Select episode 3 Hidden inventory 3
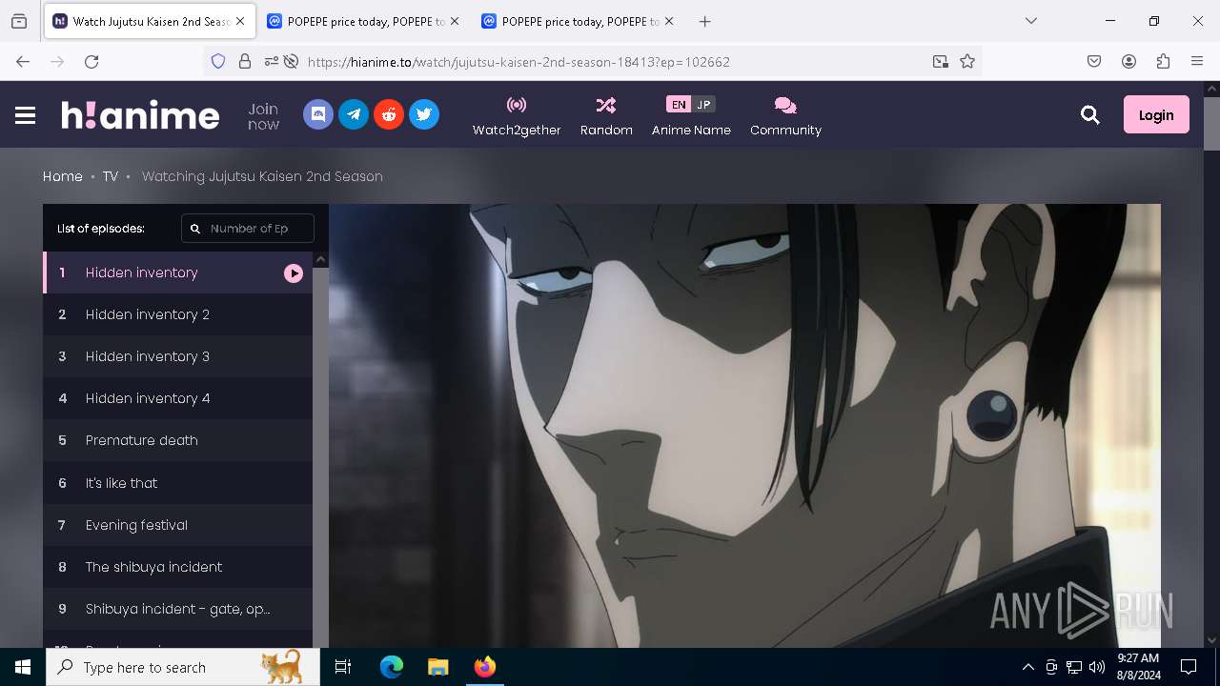 click(178, 356)
